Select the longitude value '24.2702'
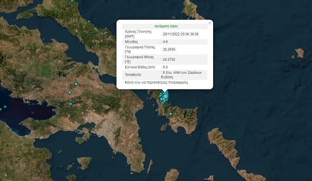Viewport: 312px width, 181px height. pos(169,59)
